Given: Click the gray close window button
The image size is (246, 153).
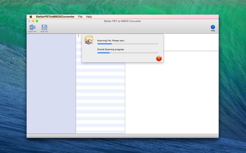Looking at the screenshot, I should click(x=29, y=21).
